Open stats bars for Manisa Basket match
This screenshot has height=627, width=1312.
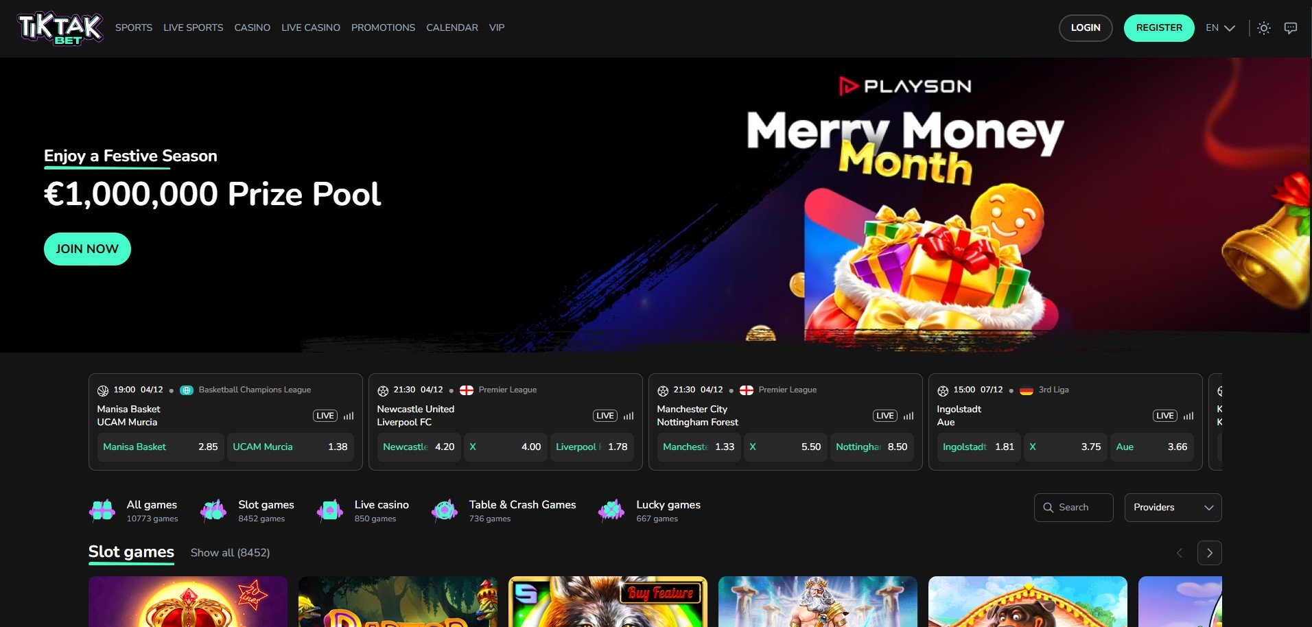(349, 416)
